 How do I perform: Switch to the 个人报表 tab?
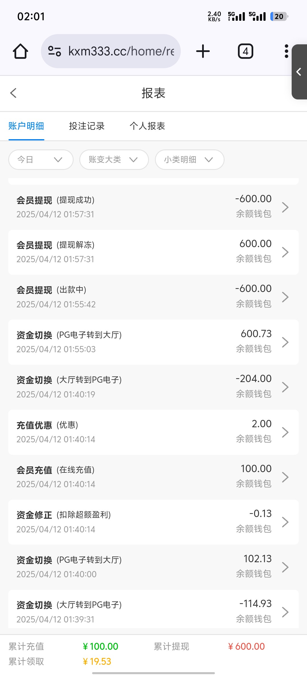pyautogui.click(x=147, y=126)
